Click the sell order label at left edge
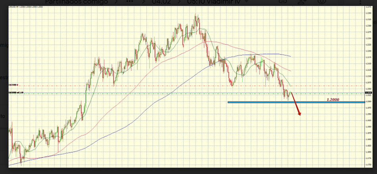 17,93
